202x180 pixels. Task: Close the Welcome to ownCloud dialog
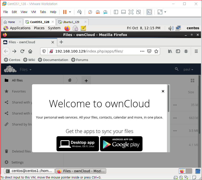tap(163, 91)
